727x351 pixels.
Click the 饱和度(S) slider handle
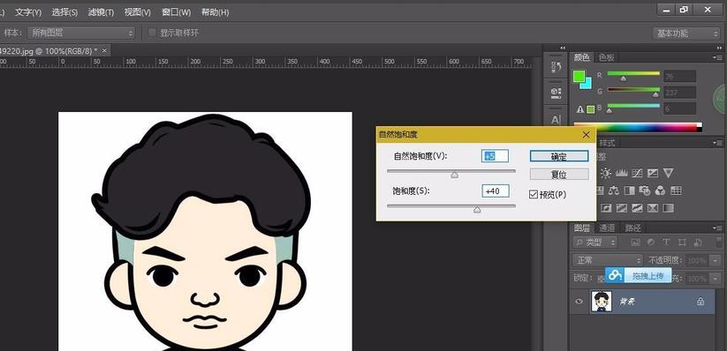(x=477, y=210)
